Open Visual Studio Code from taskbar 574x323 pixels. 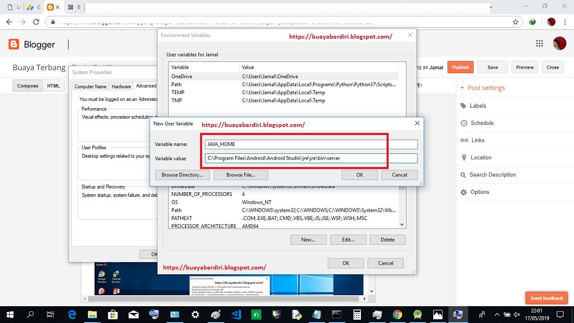tap(236, 314)
